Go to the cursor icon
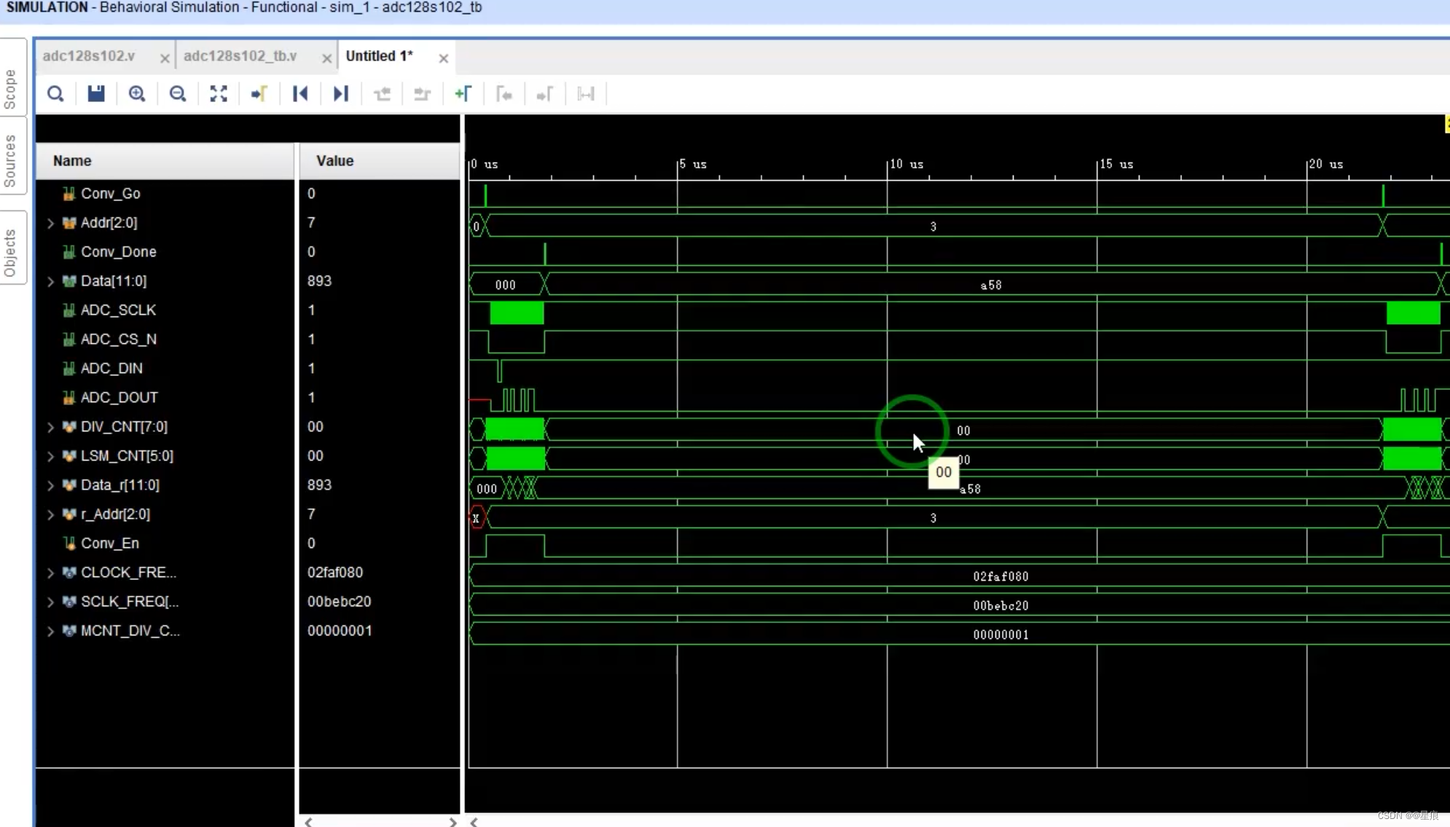 pos(259,94)
